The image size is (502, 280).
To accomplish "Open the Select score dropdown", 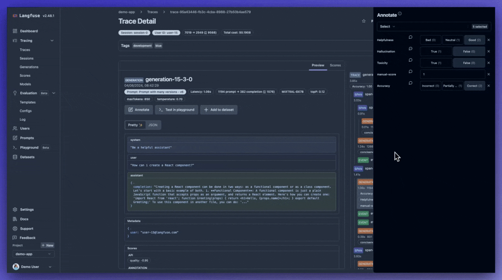I will pos(422,26).
